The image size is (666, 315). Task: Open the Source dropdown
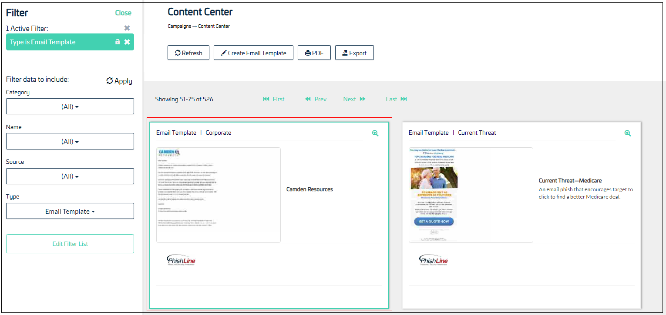70,176
